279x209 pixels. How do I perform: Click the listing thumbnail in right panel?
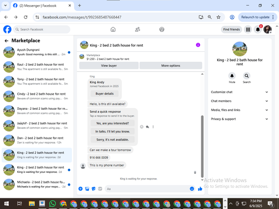239,49
